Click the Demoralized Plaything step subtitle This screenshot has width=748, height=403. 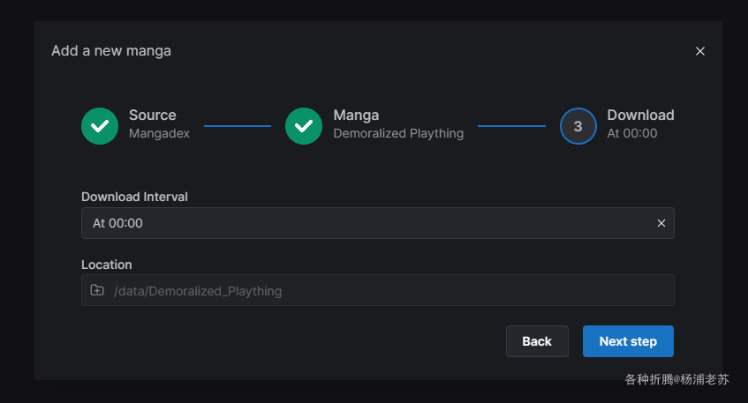coord(398,134)
